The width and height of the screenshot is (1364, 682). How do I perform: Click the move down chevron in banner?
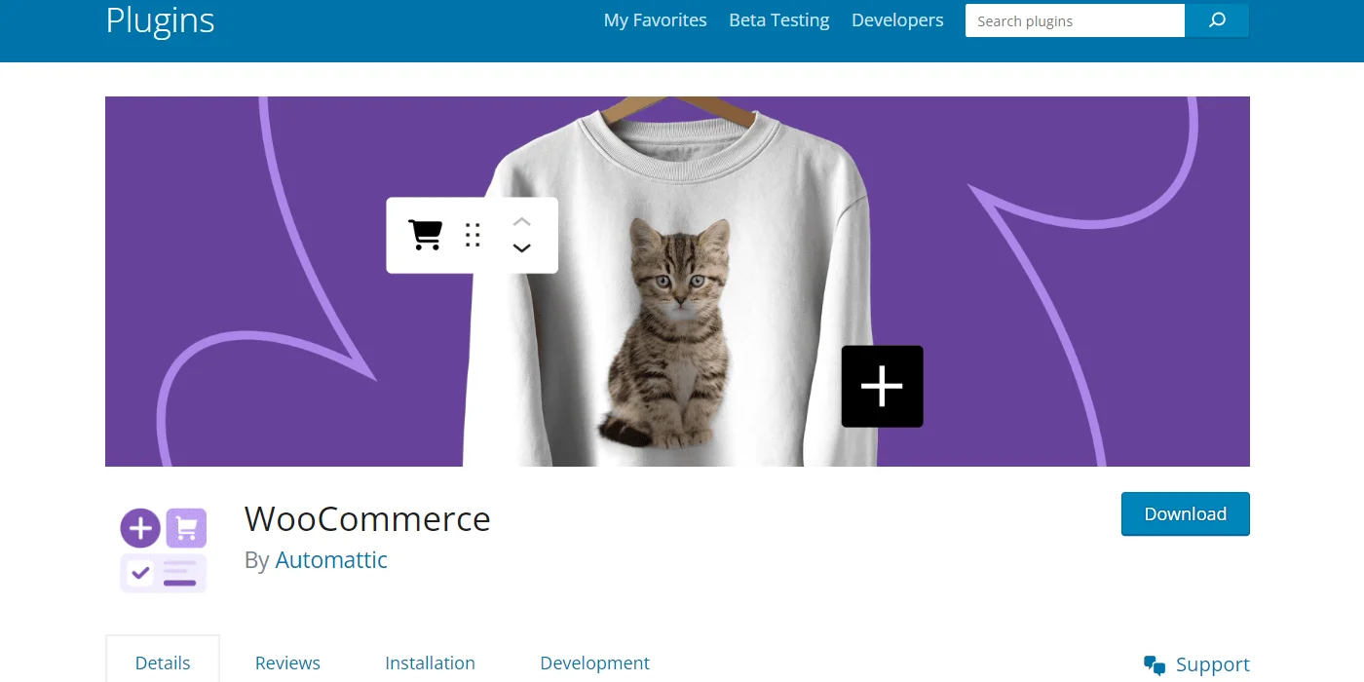[521, 248]
